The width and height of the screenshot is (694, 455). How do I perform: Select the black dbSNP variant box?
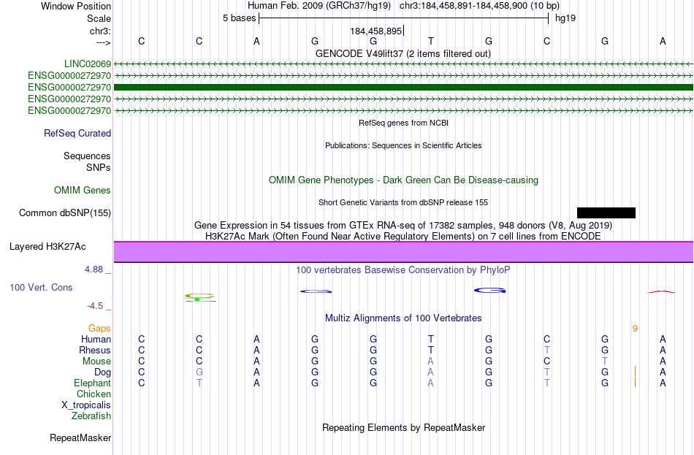click(606, 213)
